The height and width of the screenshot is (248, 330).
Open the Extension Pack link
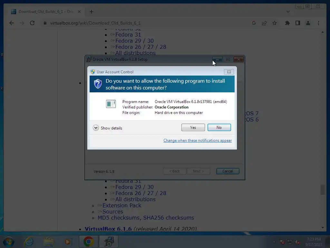[122, 205]
